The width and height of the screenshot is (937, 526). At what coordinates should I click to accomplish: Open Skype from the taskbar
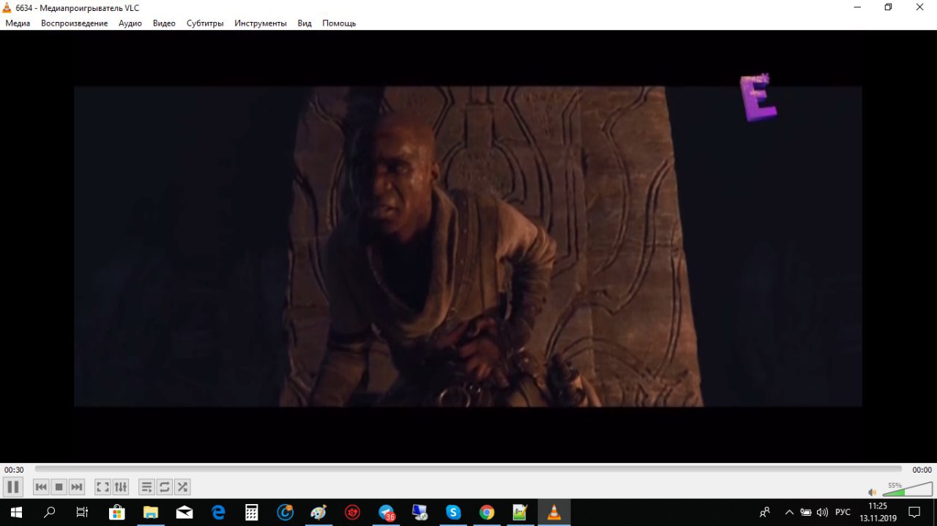pos(454,512)
